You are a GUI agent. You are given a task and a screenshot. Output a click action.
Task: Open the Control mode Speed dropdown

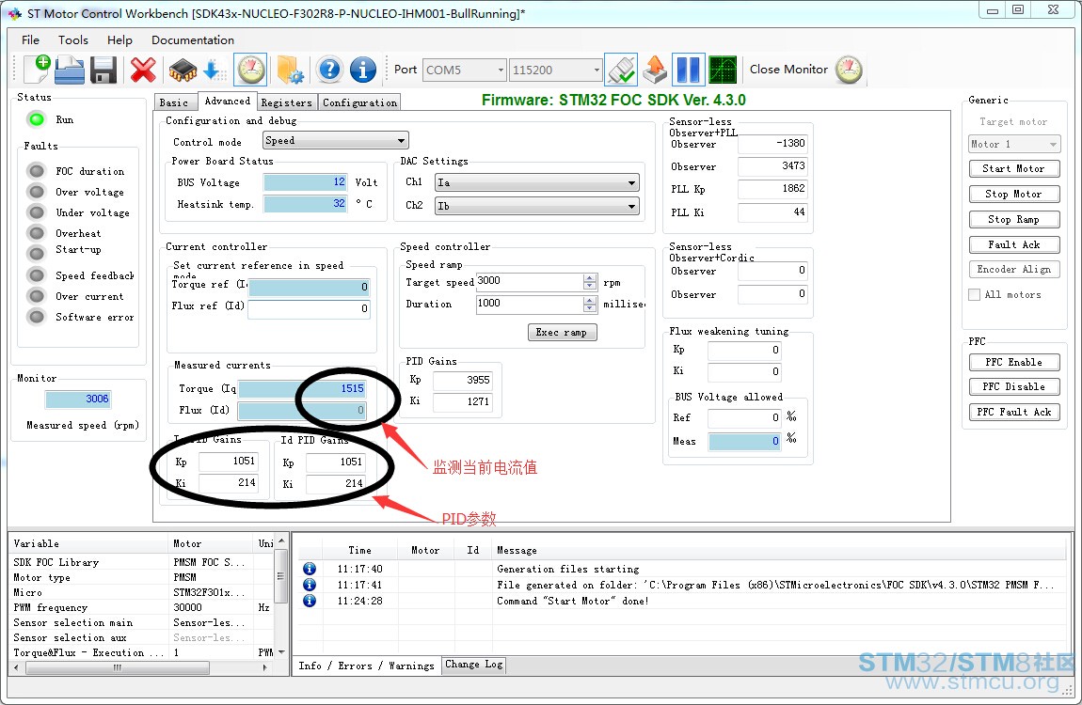pos(335,141)
